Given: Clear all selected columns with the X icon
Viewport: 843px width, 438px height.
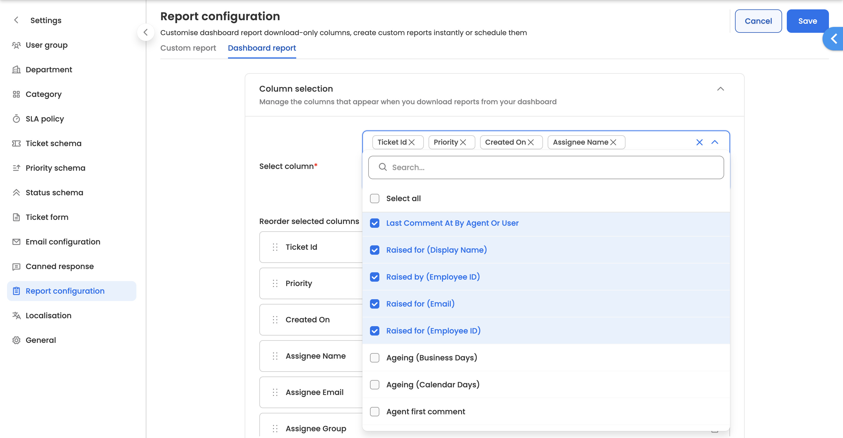Looking at the screenshot, I should 699,142.
